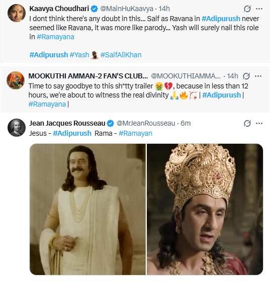The width and height of the screenshot is (270, 283).
Task: Click the Grok icon on Jean Jacques Rousseau's tweet
Action: tap(247, 123)
